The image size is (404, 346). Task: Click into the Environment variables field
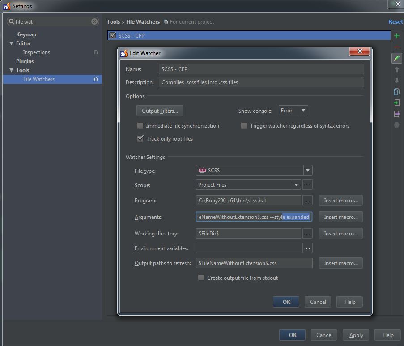point(248,248)
